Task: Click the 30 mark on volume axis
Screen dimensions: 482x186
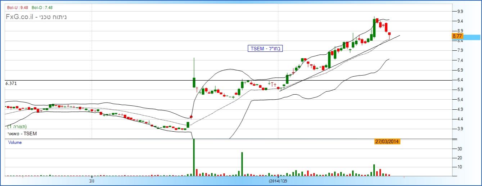Action: coord(457,149)
